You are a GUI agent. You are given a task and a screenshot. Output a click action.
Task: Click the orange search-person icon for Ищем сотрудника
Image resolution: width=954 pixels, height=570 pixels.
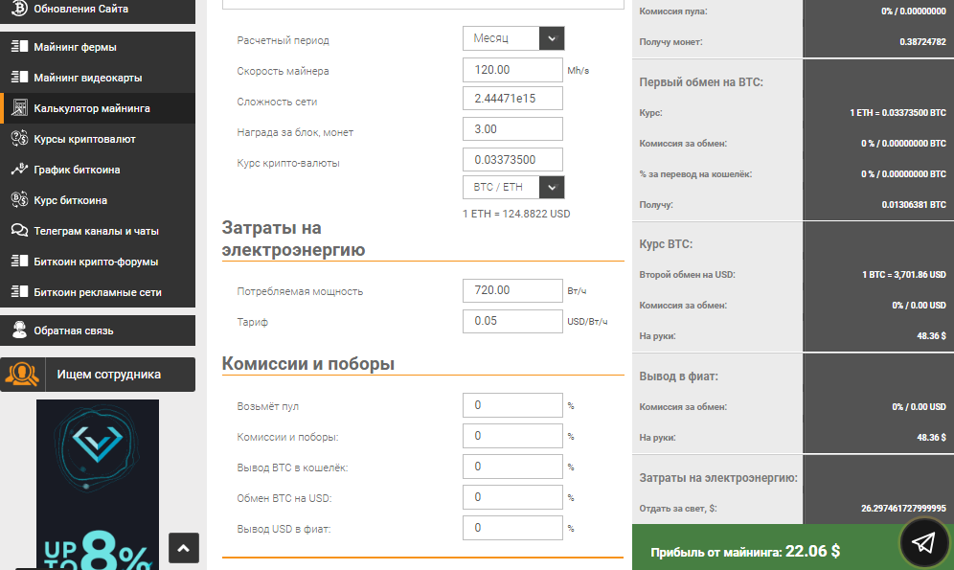tap(23, 375)
